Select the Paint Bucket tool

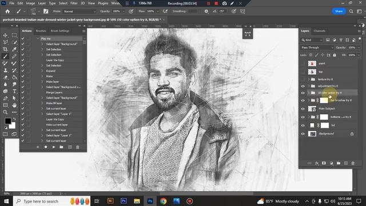[x=14, y=77]
